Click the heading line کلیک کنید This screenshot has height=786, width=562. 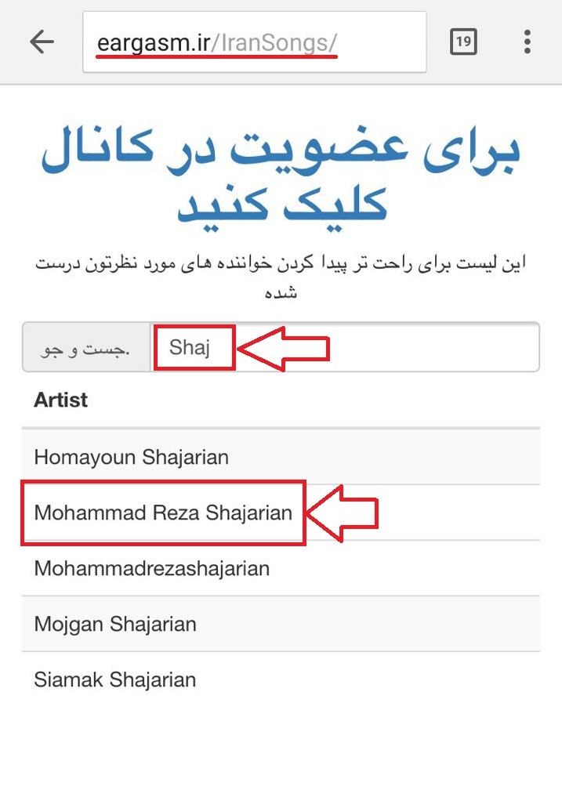(x=282, y=205)
